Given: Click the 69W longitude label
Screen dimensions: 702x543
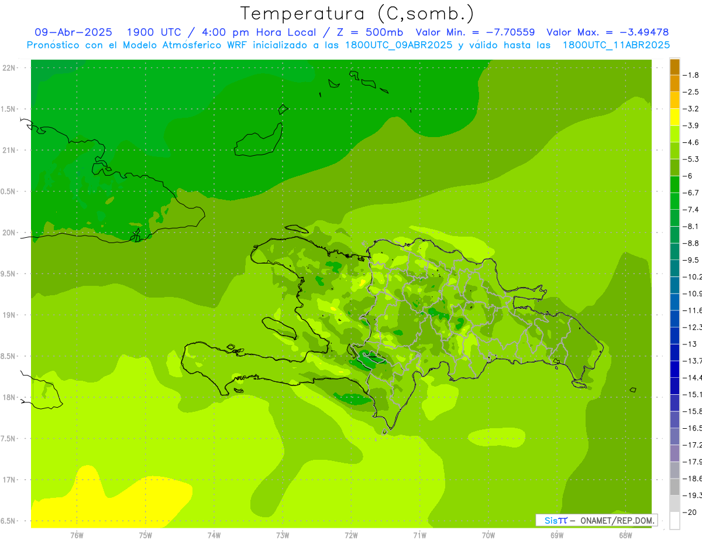Looking at the screenshot, I should tap(557, 535).
